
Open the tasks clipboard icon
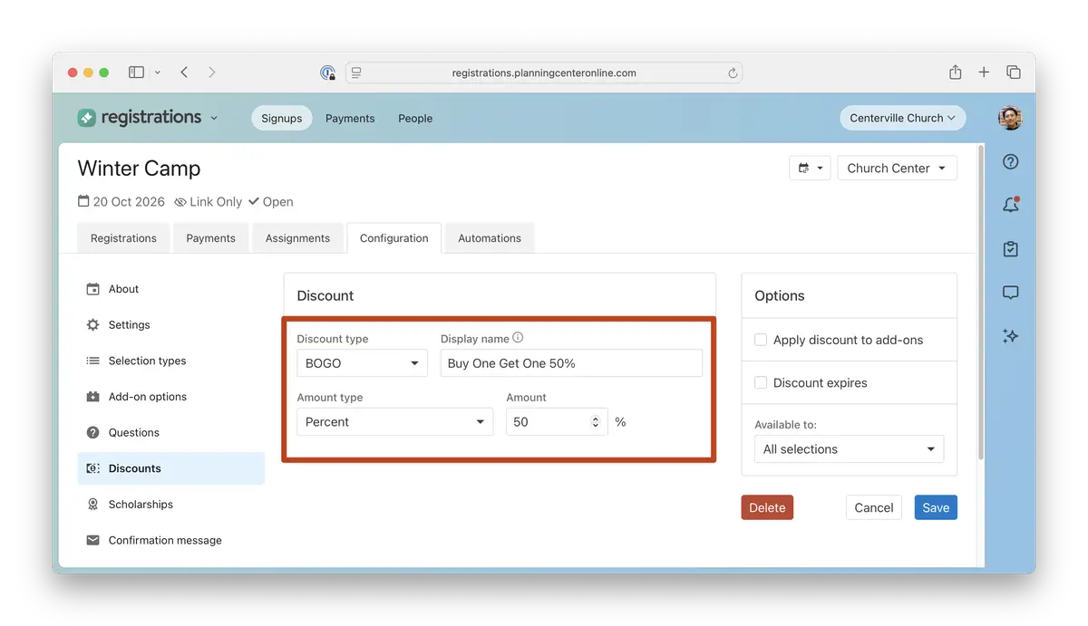point(1011,249)
